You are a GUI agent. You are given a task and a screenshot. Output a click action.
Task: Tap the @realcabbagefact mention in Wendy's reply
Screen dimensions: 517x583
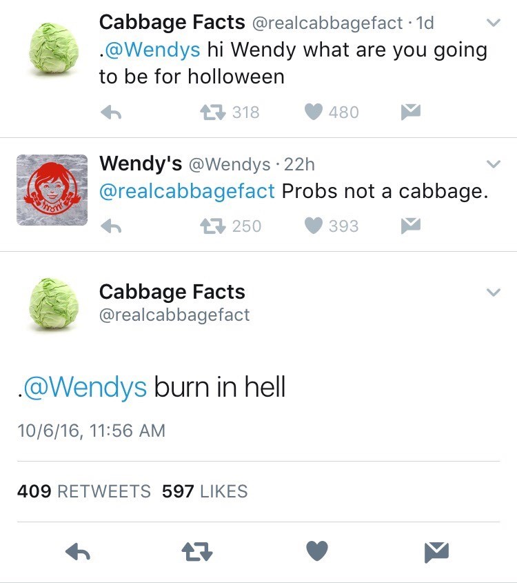(x=187, y=191)
